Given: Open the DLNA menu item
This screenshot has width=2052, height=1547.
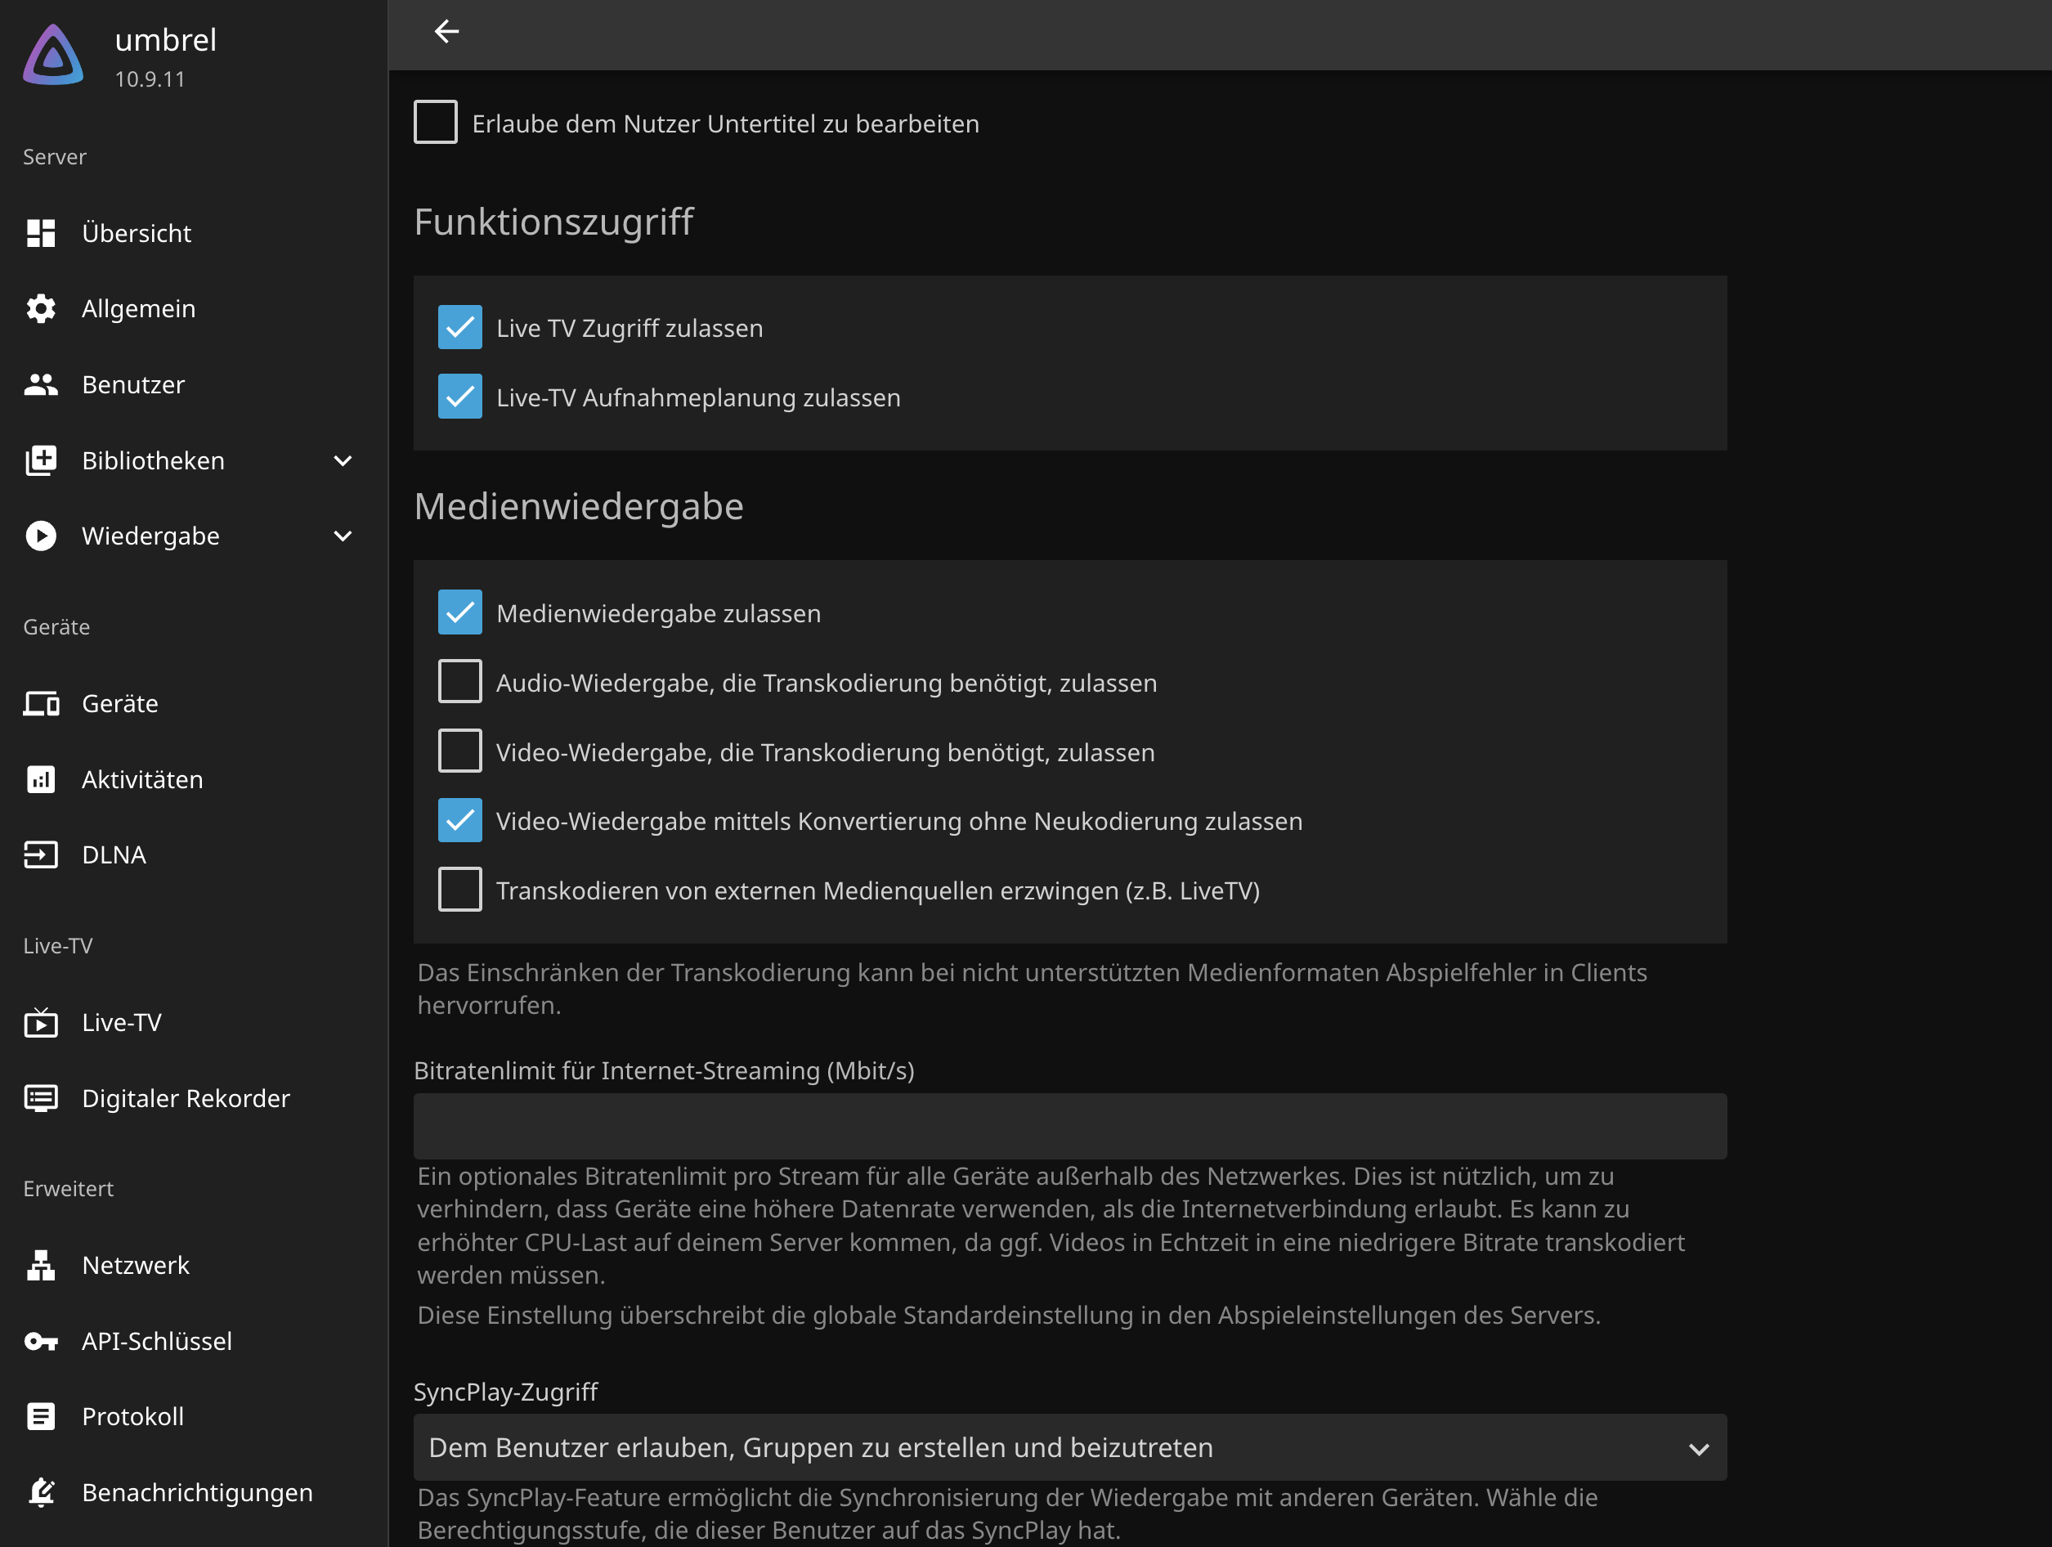Looking at the screenshot, I should point(113,854).
